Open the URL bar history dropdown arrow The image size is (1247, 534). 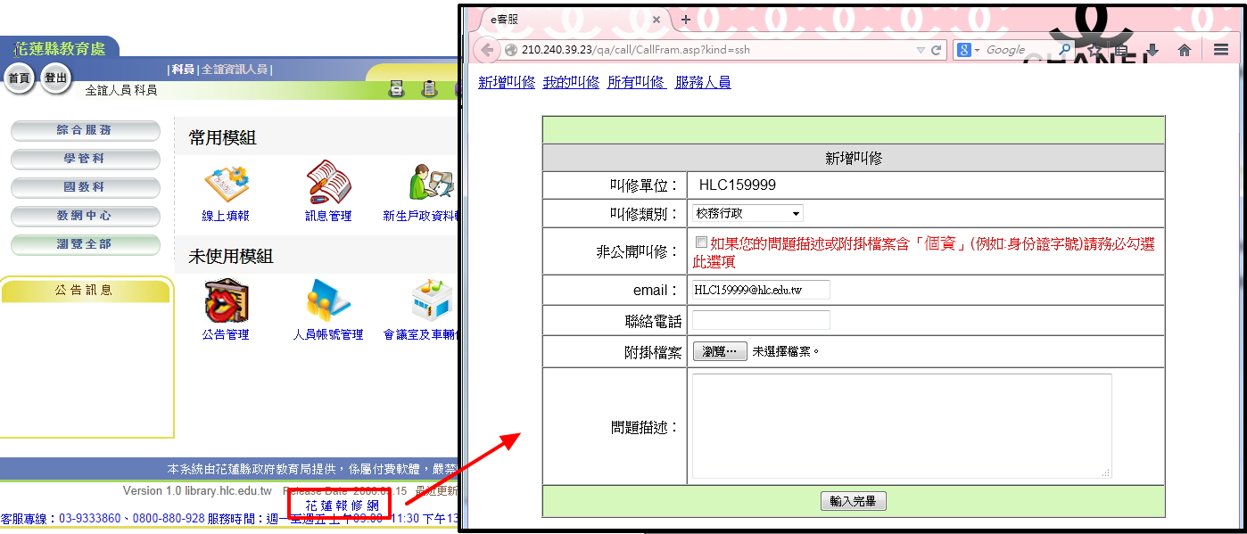(921, 51)
